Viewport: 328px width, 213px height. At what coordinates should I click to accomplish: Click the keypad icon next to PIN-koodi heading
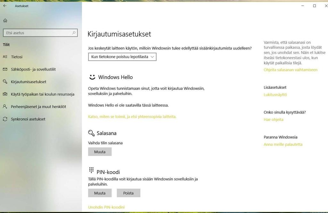click(x=91, y=170)
